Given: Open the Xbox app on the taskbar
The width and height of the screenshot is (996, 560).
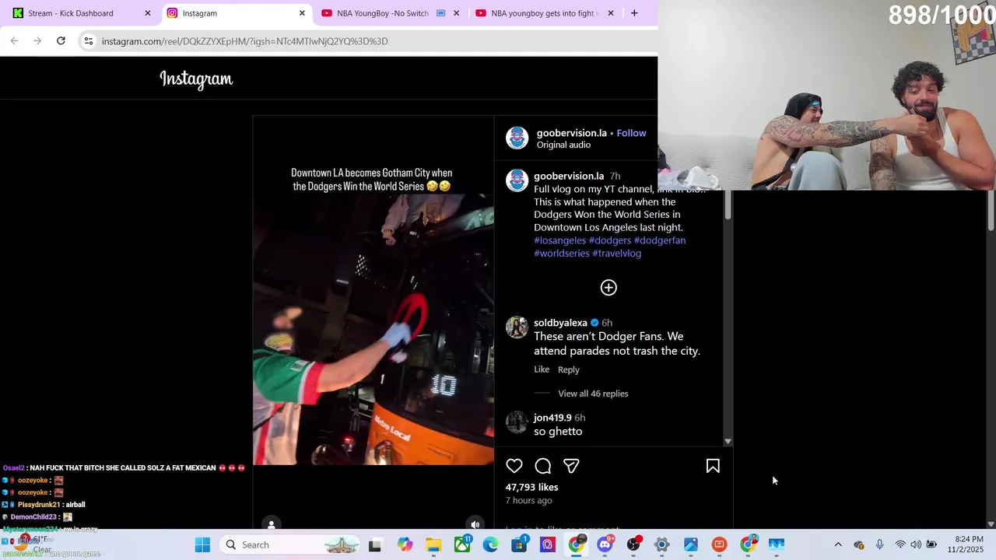Looking at the screenshot, I should coord(462,545).
